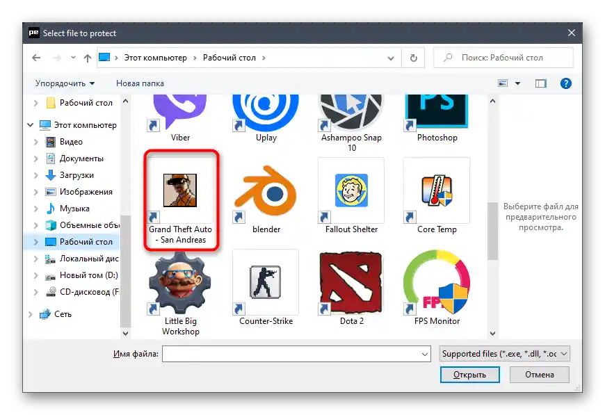Refresh the current folder view
Image resolution: width=605 pixels, height=415 pixels.
point(413,58)
